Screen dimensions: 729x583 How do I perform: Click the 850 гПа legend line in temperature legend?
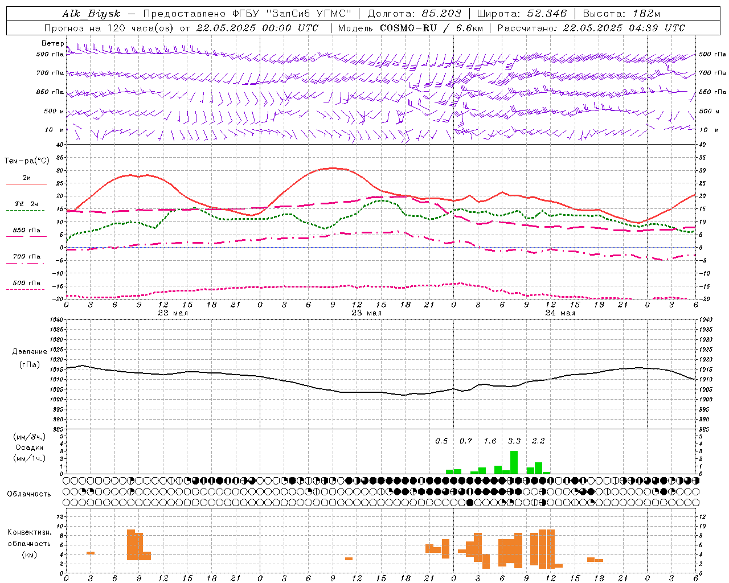click(26, 236)
